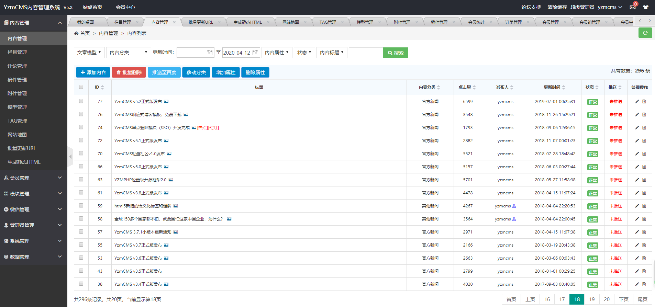Open the 状态 filter dropdown
Screen dimensions: 655x307
304,53
